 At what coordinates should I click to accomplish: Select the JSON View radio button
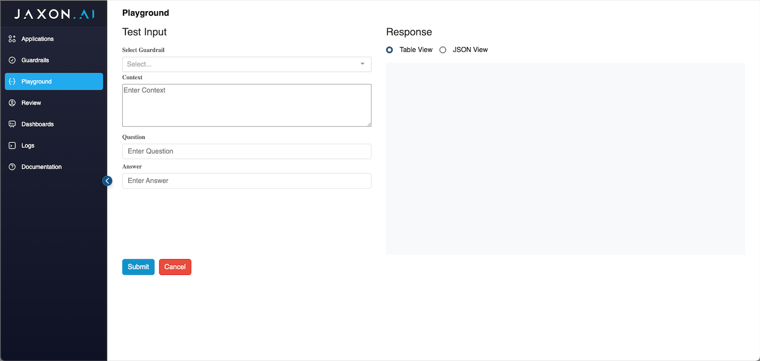[443, 50]
